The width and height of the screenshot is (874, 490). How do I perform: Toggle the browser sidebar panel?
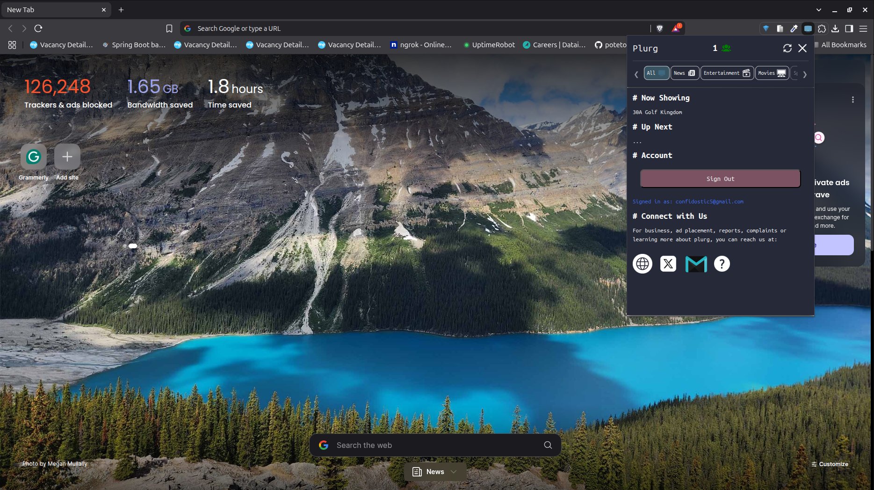(849, 29)
